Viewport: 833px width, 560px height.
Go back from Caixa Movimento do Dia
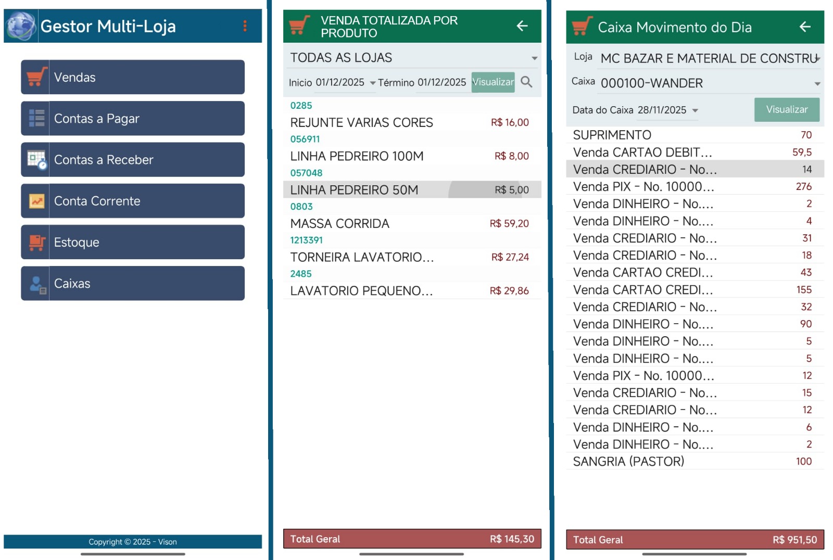[x=804, y=27]
